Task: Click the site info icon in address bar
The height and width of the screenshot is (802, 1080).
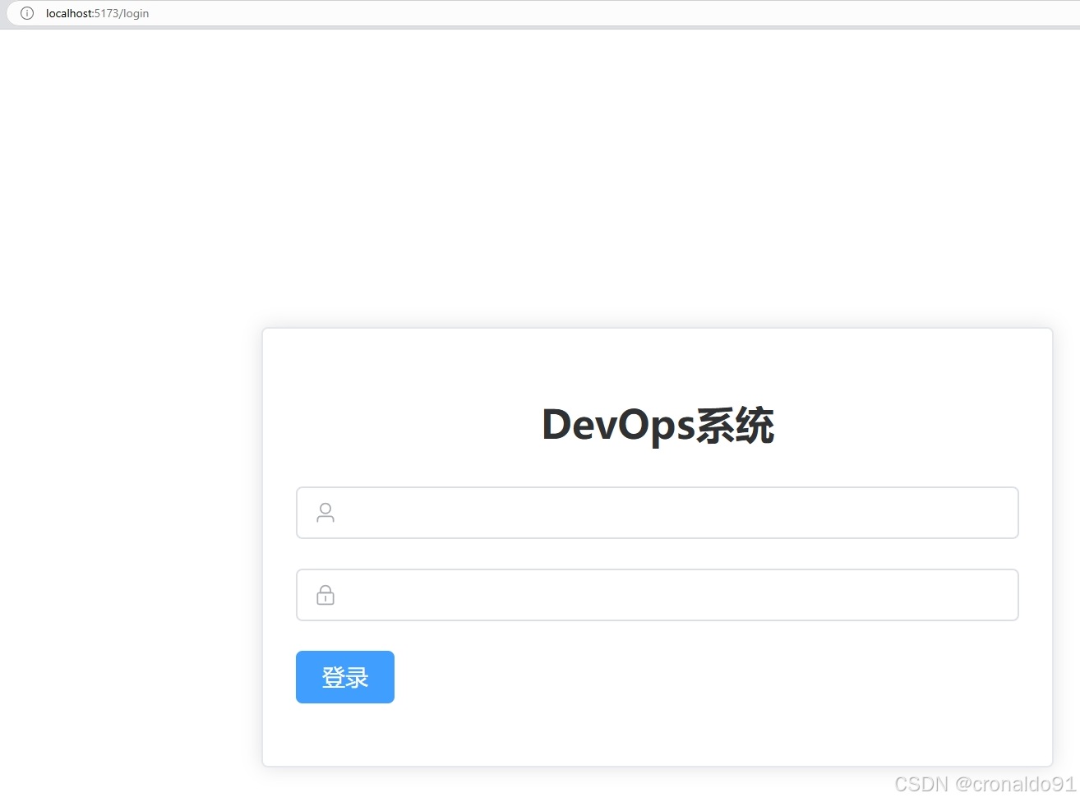Action: (x=27, y=13)
